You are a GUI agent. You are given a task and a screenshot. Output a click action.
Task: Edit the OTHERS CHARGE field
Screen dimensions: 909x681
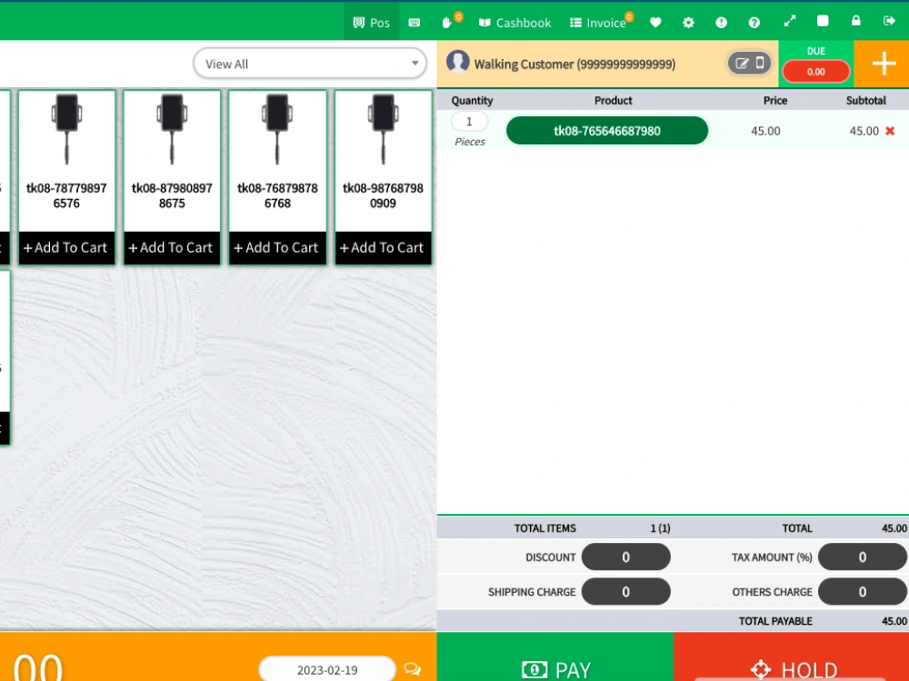862,592
